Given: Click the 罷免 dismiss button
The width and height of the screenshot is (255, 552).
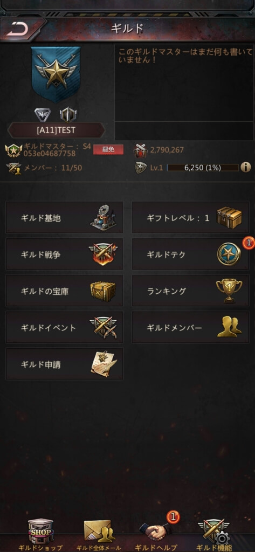Looking at the screenshot, I should click(108, 150).
